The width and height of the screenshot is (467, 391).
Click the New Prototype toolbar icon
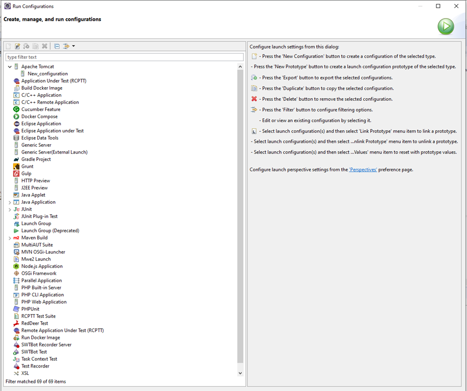tap(18, 46)
